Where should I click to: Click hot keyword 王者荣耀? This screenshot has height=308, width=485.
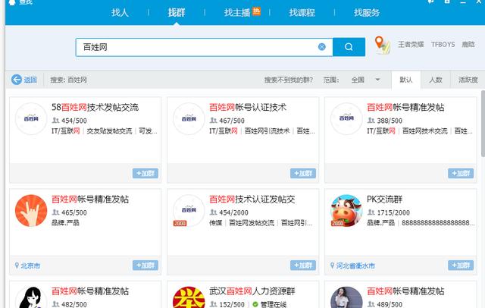pos(411,45)
